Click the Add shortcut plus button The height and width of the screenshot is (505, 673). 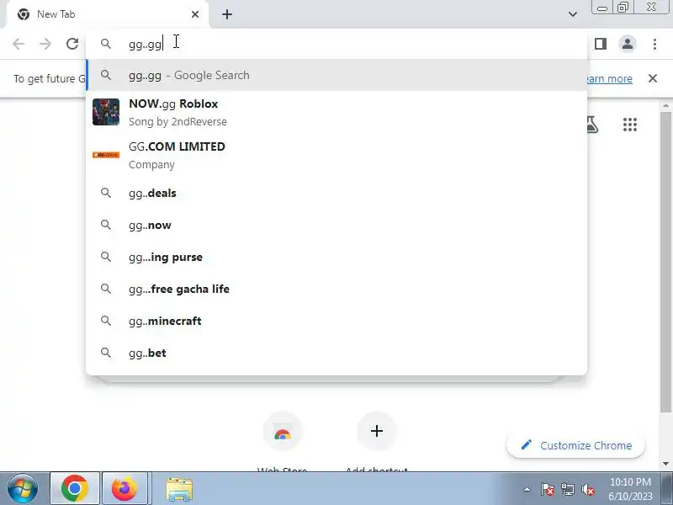tap(376, 431)
